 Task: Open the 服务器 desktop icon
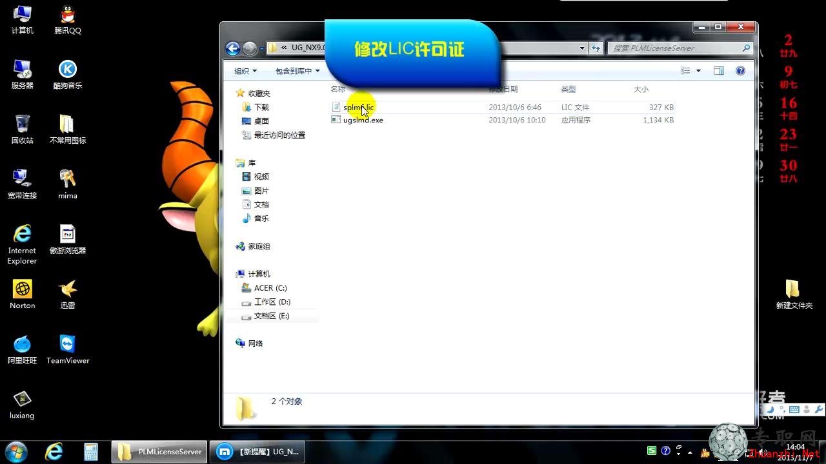[x=22, y=74]
